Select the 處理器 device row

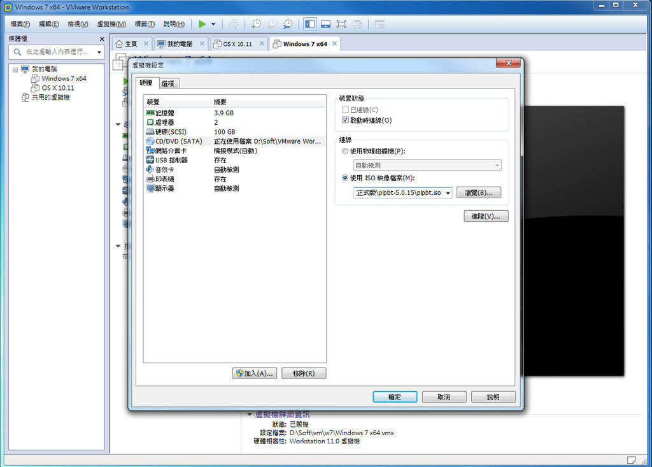[234, 122]
